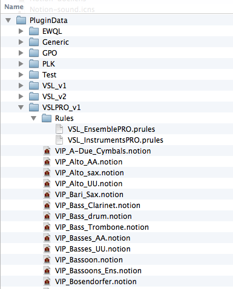
Task: Select the VSL_v2 folder name
Action: click(54, 97)
